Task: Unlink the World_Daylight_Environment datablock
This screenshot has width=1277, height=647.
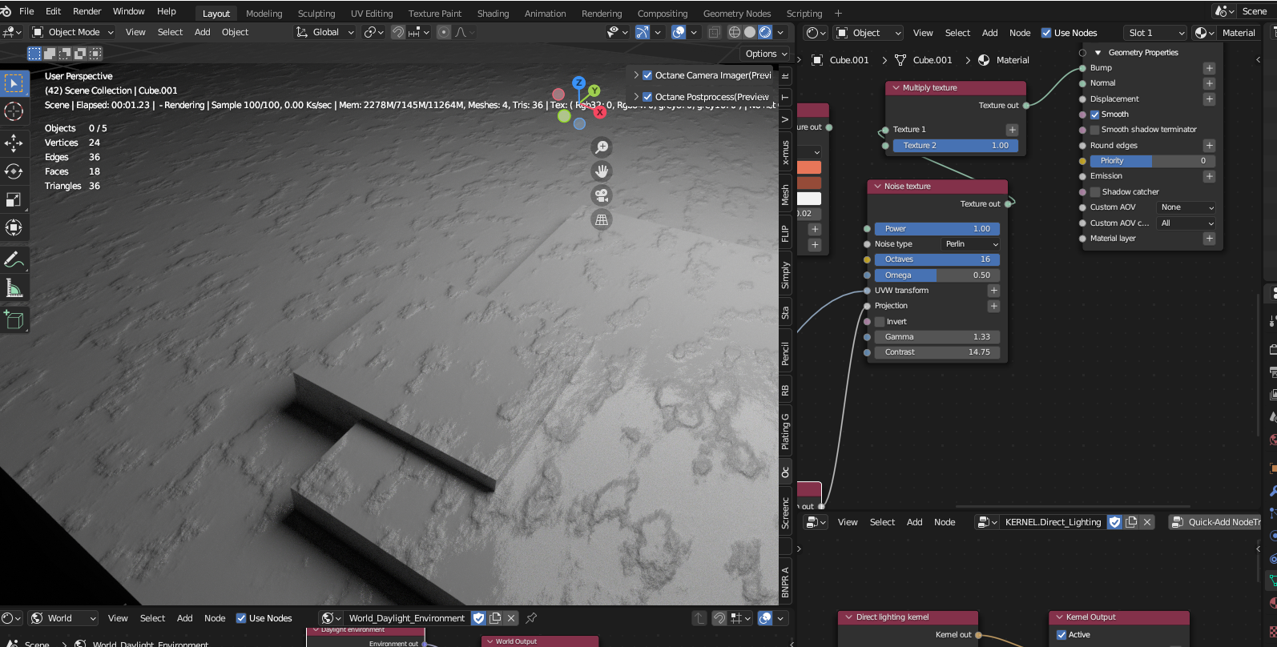Action: 511,618
